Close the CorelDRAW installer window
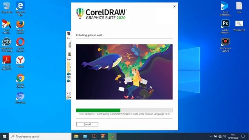 (174, 6)
